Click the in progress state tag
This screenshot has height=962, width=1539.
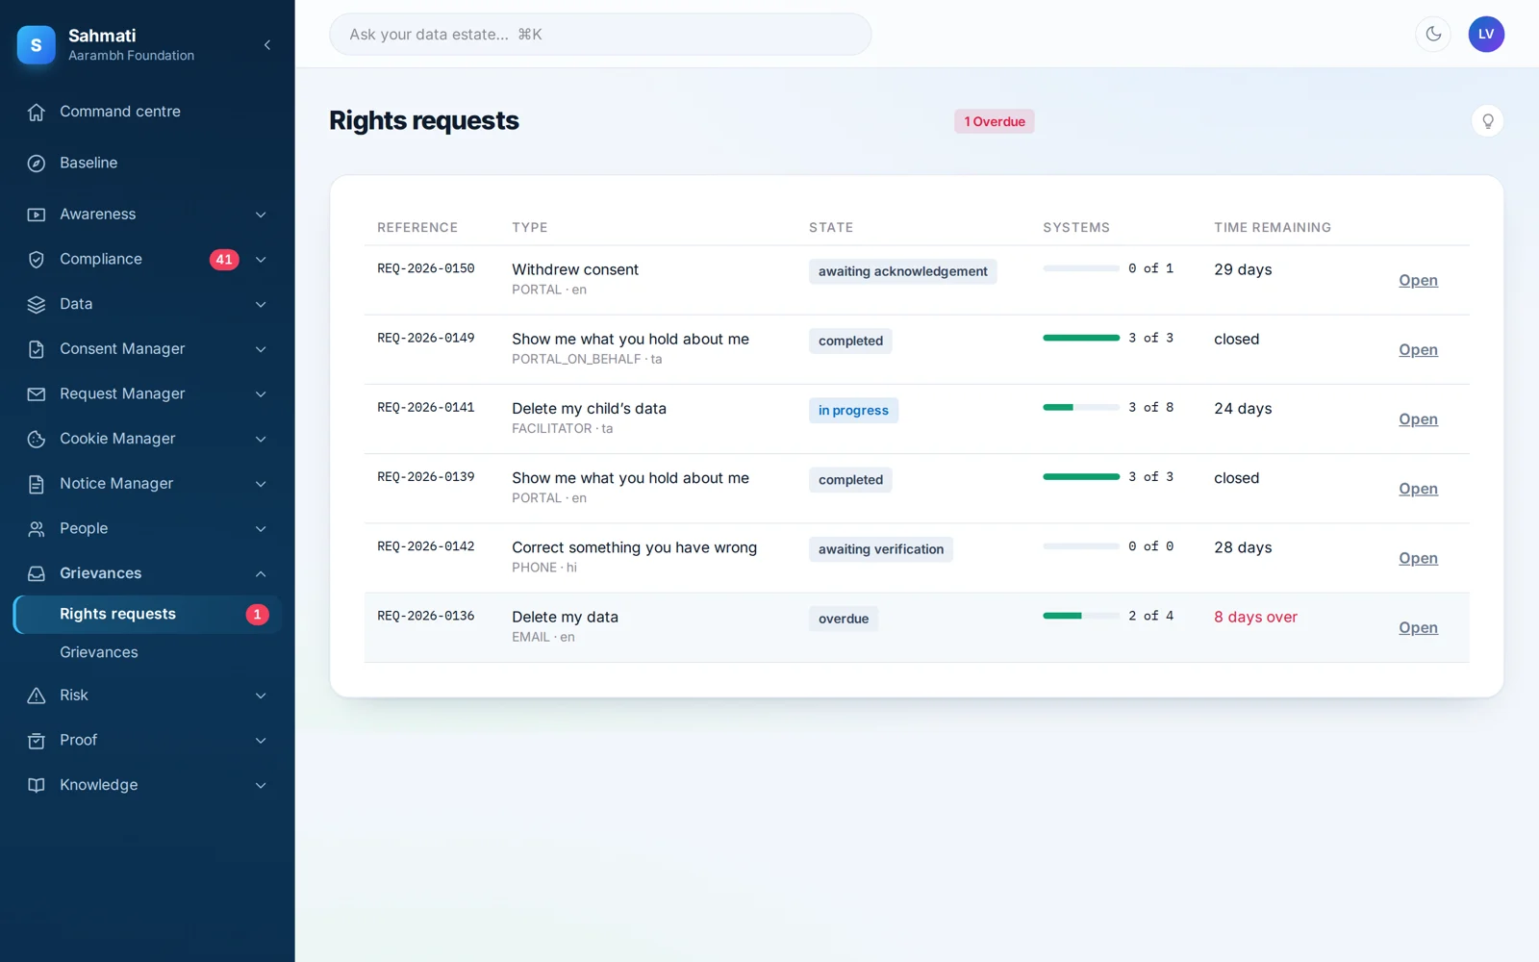[853, 411]
